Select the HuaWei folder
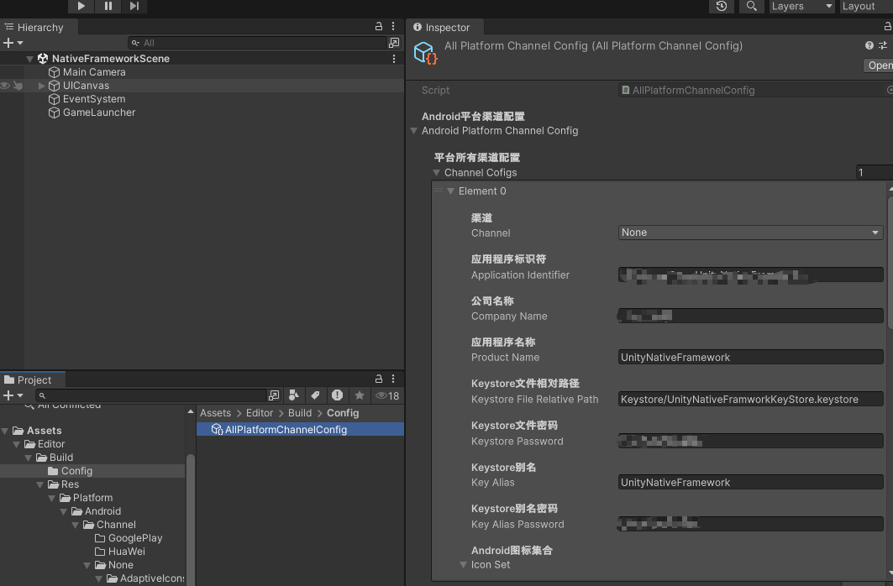893x586 pixels. pyautogui.click(x=127, y=552)
